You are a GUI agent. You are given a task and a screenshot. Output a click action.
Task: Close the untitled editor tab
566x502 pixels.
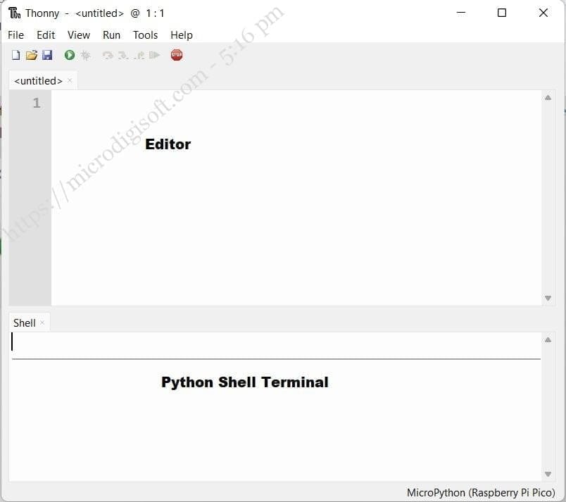(x=69, y=81)
